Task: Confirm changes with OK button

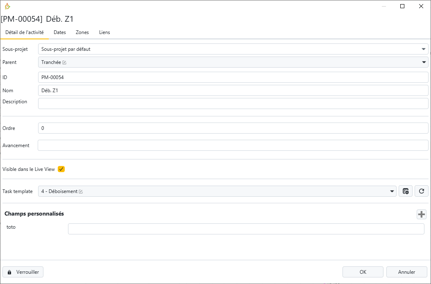Action: 363,272
